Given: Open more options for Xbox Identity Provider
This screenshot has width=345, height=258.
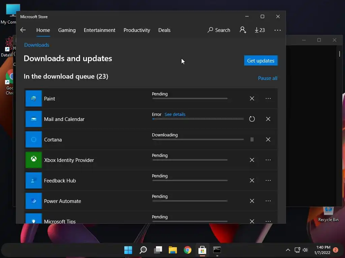Looking at the screenshot, I should (268, 160).
